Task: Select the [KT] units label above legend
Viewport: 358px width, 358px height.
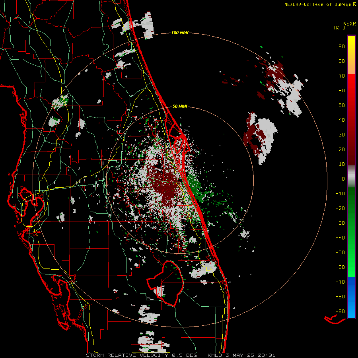Action: coord(339,27)
